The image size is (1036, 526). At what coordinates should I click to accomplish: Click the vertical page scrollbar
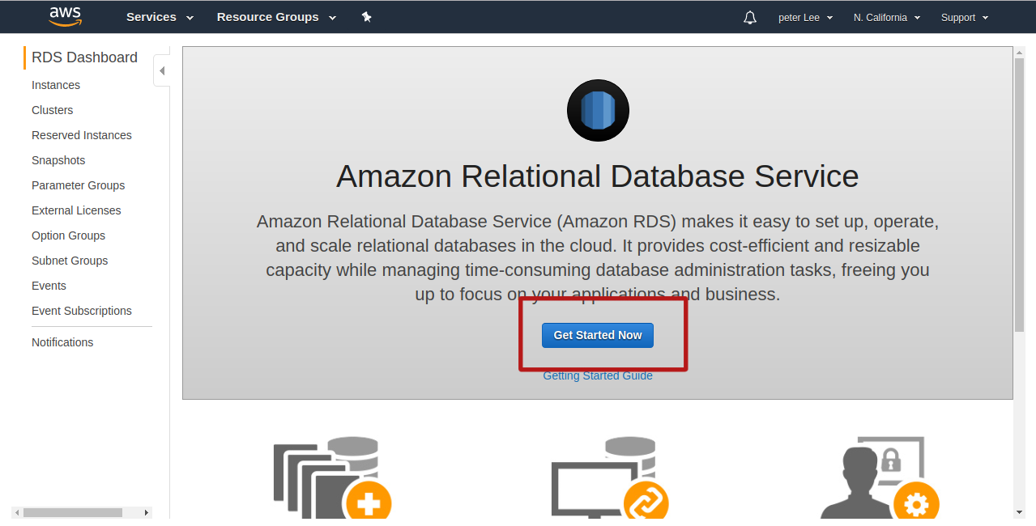[x=1019, y=194]
